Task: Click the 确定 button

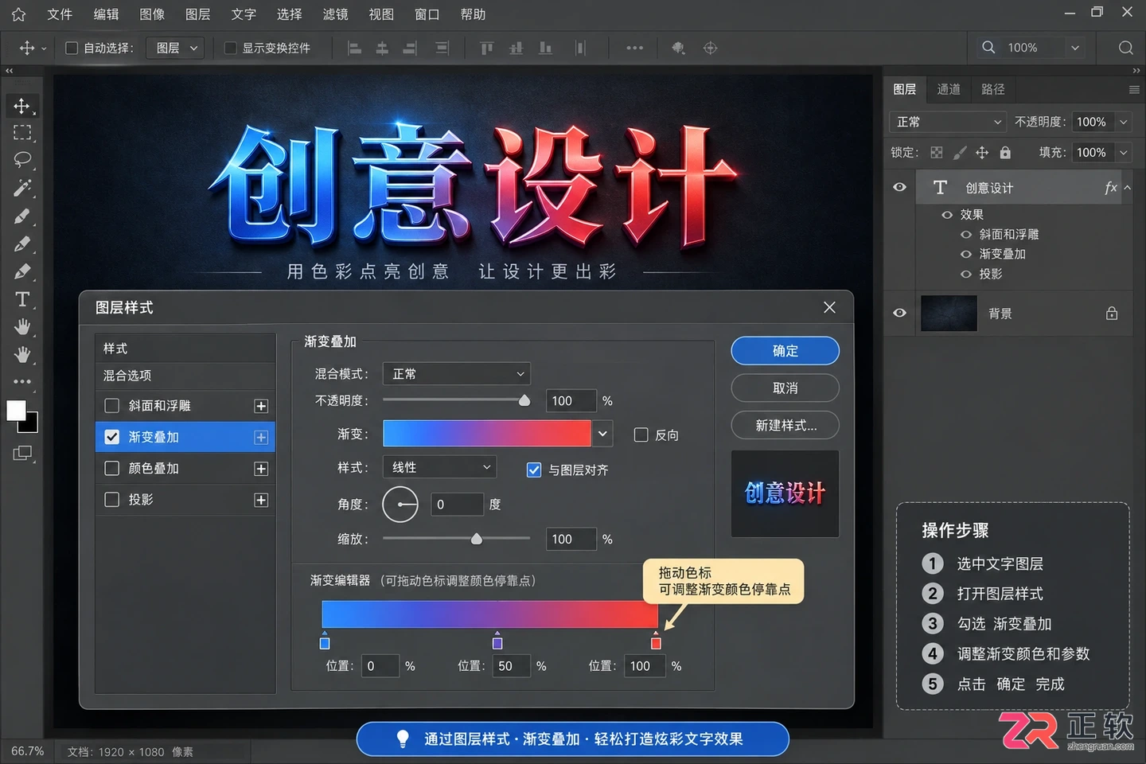Action: tap(785, 351)
